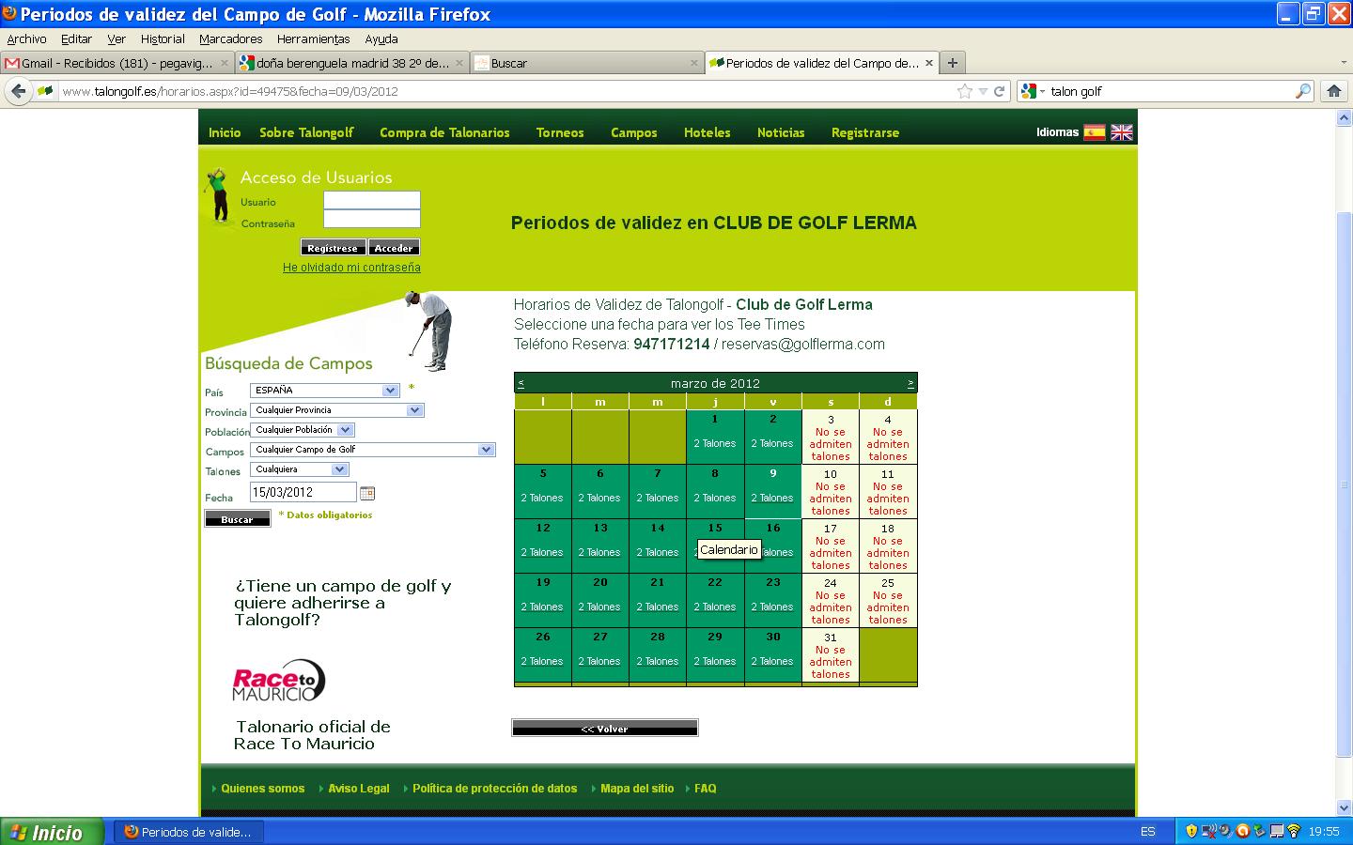Screen dimensions: 1353x845
Task: Click the Regístrese button
Action: (x=333, y=248)
